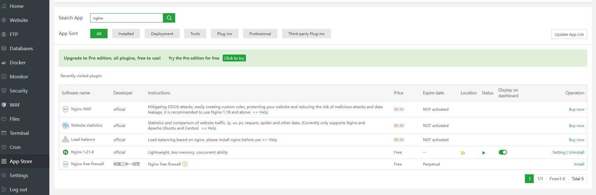Select the Tools app sort filter
The width and height of the screenshot is (596, 195).
point(195,34)
